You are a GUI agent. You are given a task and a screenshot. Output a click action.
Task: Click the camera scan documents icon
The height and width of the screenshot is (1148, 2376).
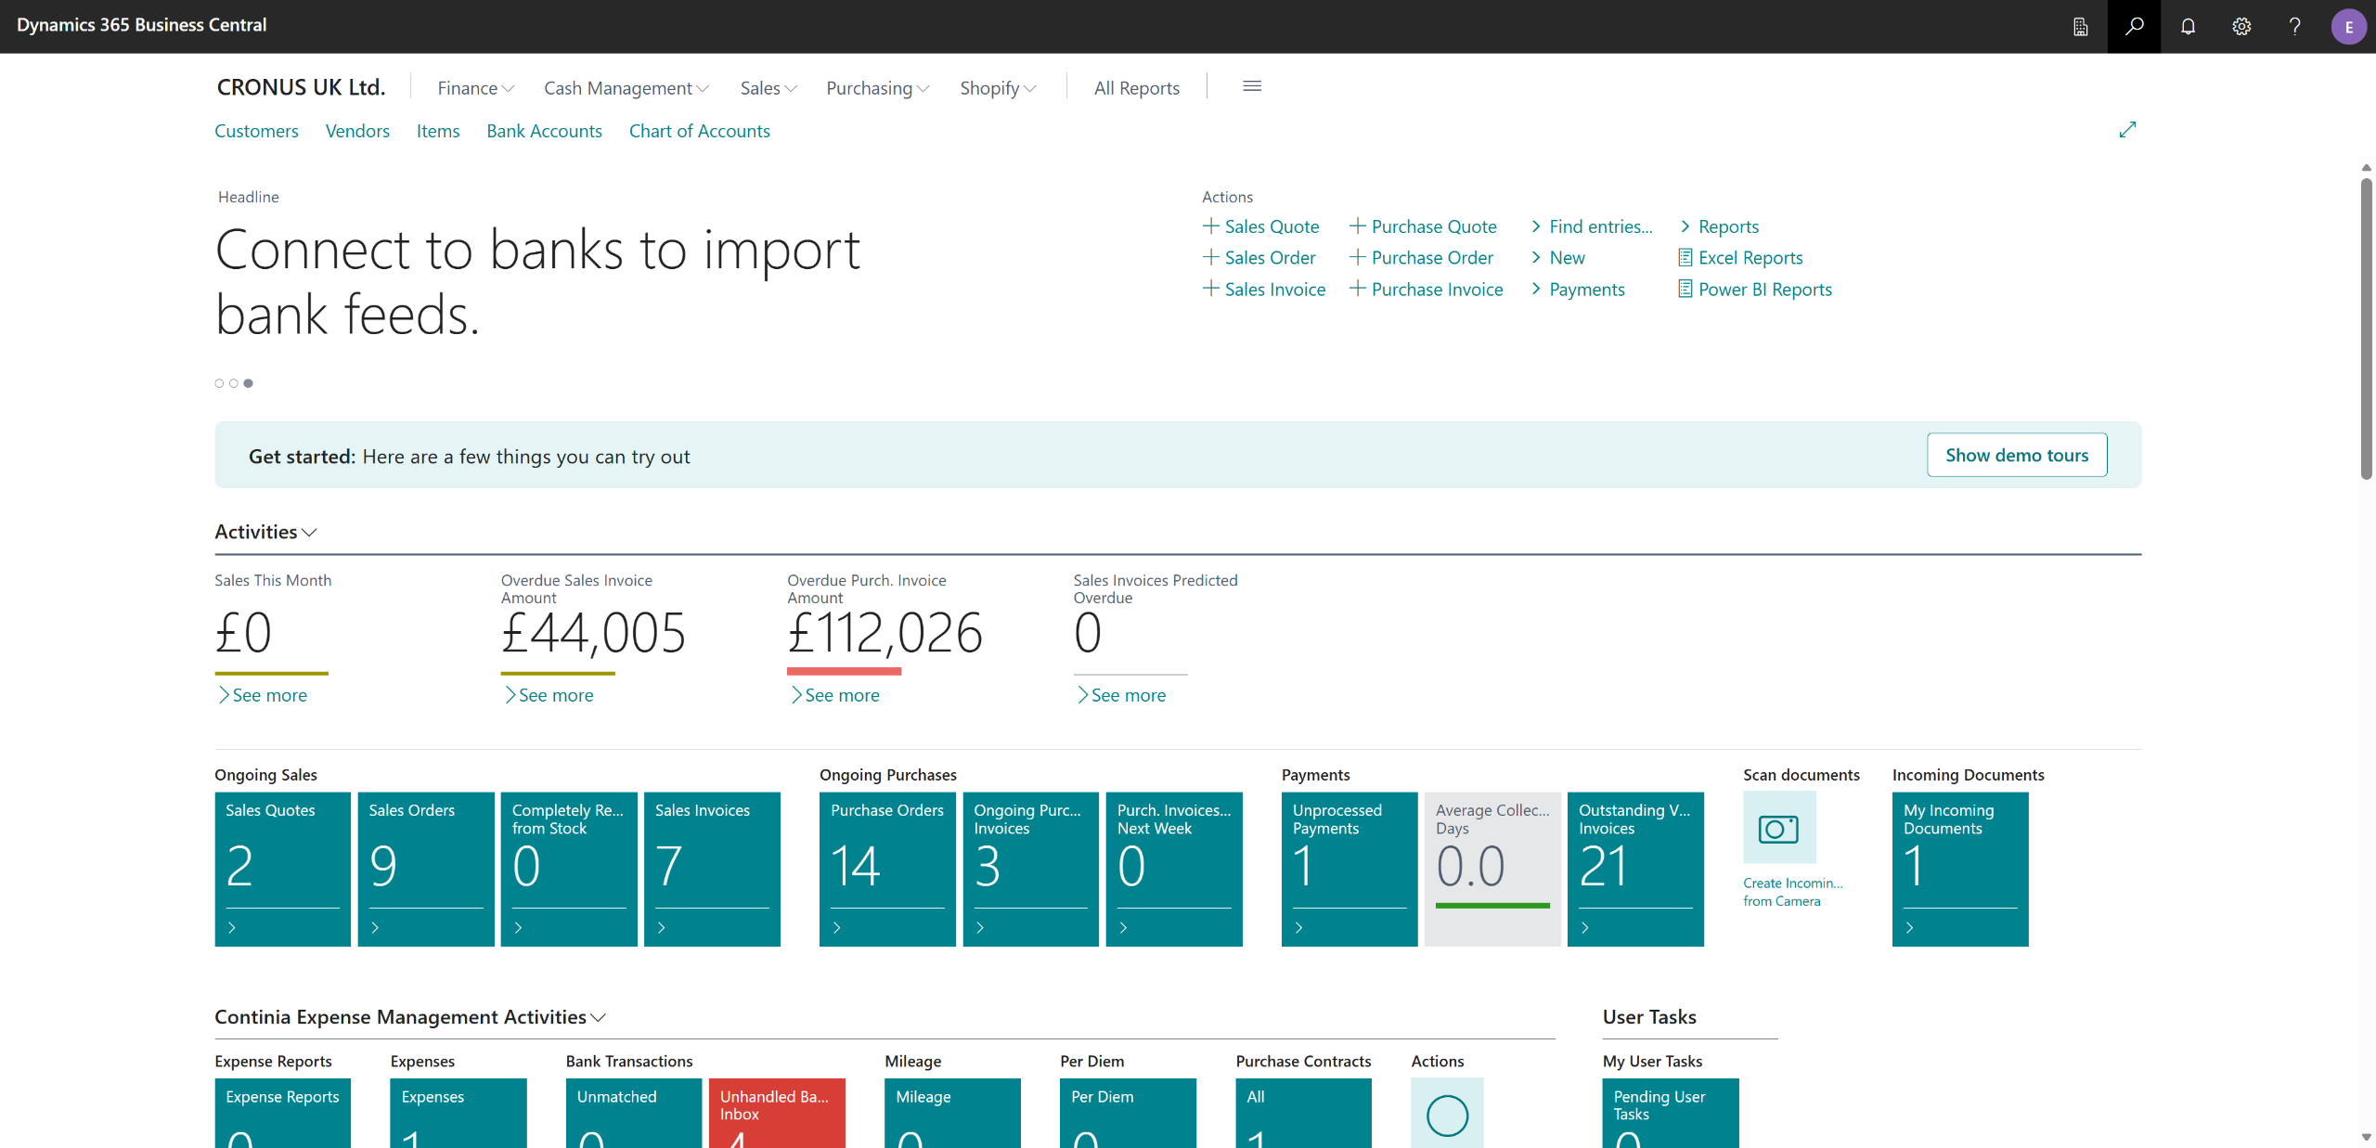[1778, 828]
